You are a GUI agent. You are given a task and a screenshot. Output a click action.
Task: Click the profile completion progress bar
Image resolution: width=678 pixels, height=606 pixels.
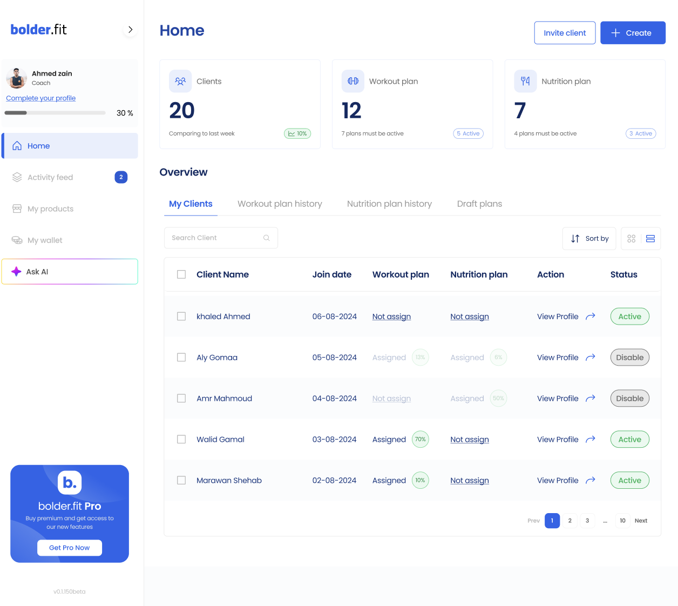pos(55,113)
